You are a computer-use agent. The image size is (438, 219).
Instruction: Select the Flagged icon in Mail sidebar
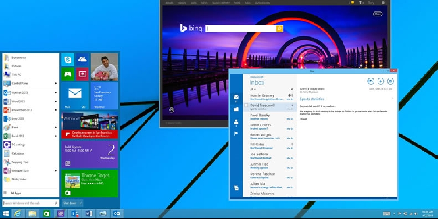tap(237, 134)
